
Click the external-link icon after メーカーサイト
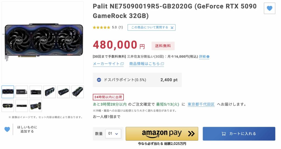(x=122, y=64)
